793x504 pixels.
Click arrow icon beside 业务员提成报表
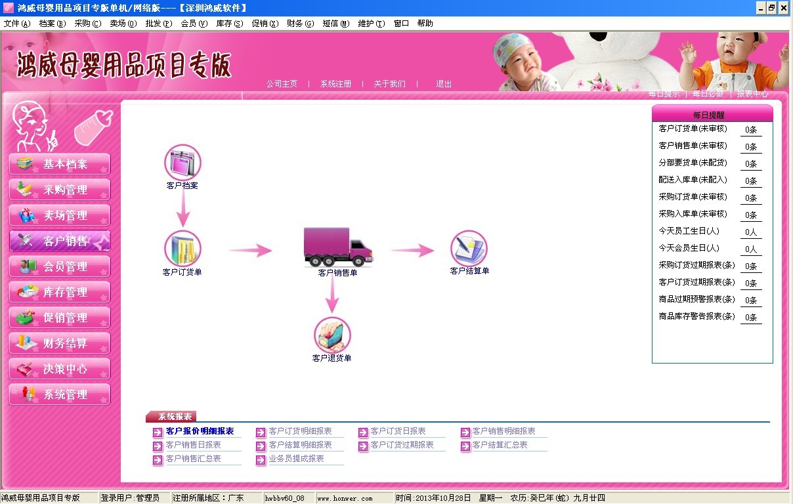pyautogui.click(x=261, y=460)
